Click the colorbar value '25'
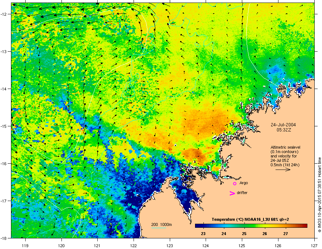322x249 pixels. click(x=244, y=234)
